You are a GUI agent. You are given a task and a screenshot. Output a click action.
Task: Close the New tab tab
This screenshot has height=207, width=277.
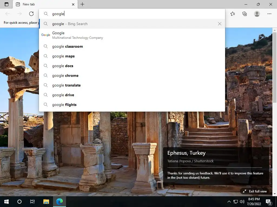click(73, 4)
